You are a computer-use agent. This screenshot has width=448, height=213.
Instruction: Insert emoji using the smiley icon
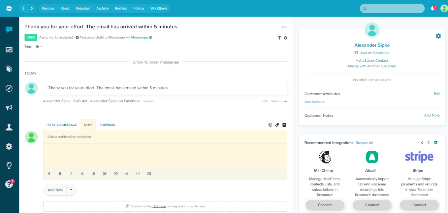coord(270,125)
